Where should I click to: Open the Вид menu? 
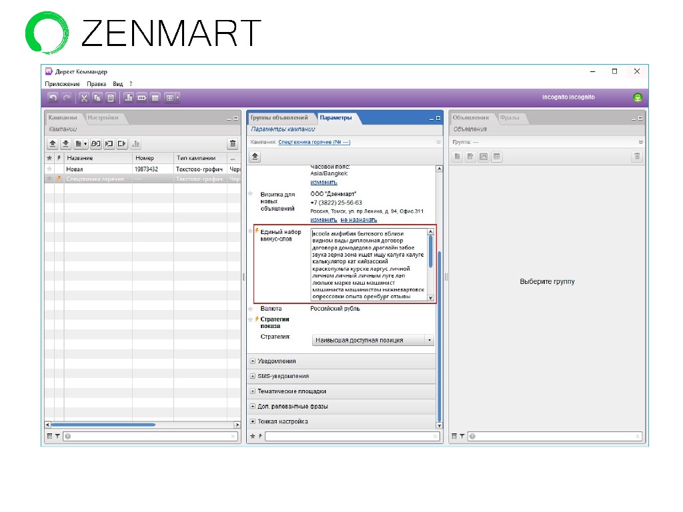coord(117,84)
